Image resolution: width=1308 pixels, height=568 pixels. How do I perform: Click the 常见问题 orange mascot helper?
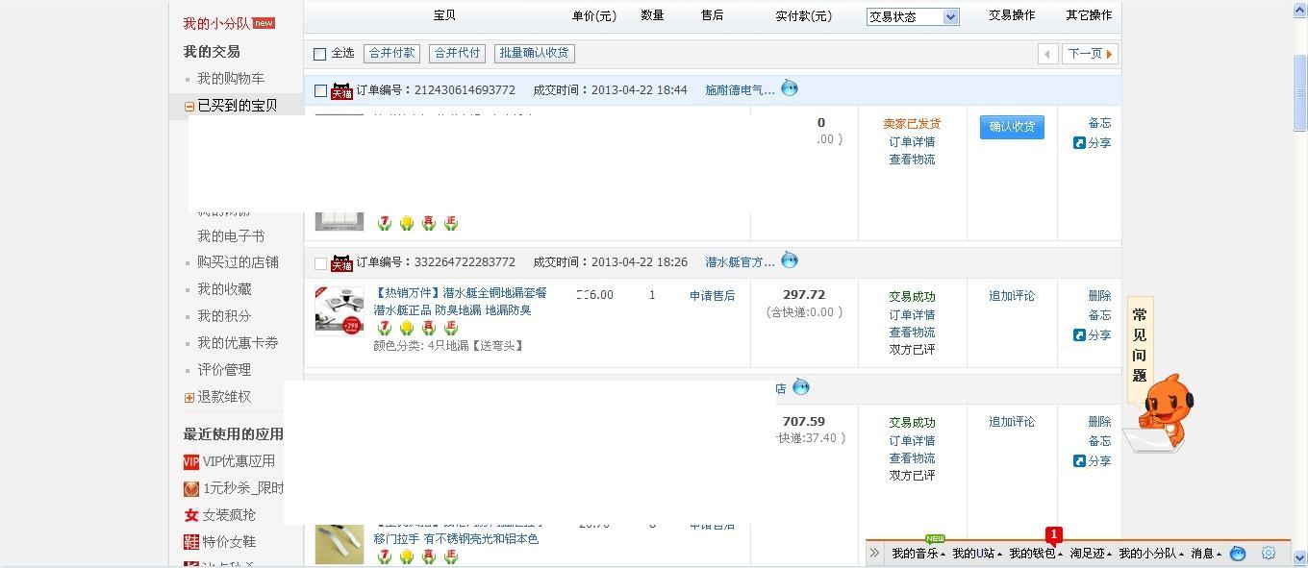(1162, 413)
